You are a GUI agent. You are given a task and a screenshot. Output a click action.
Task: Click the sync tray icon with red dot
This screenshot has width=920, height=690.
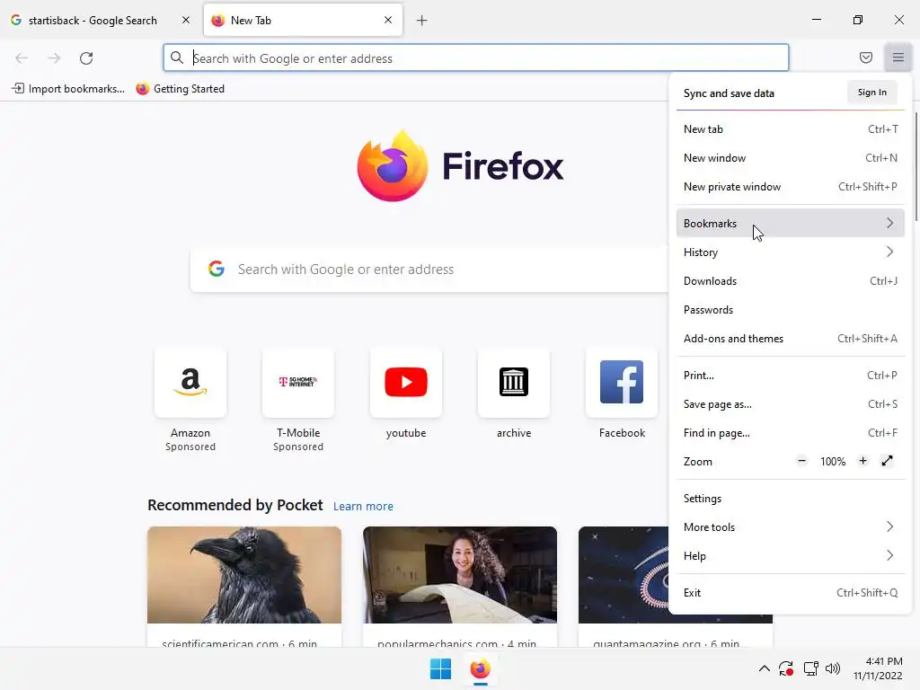coord(786,668)
